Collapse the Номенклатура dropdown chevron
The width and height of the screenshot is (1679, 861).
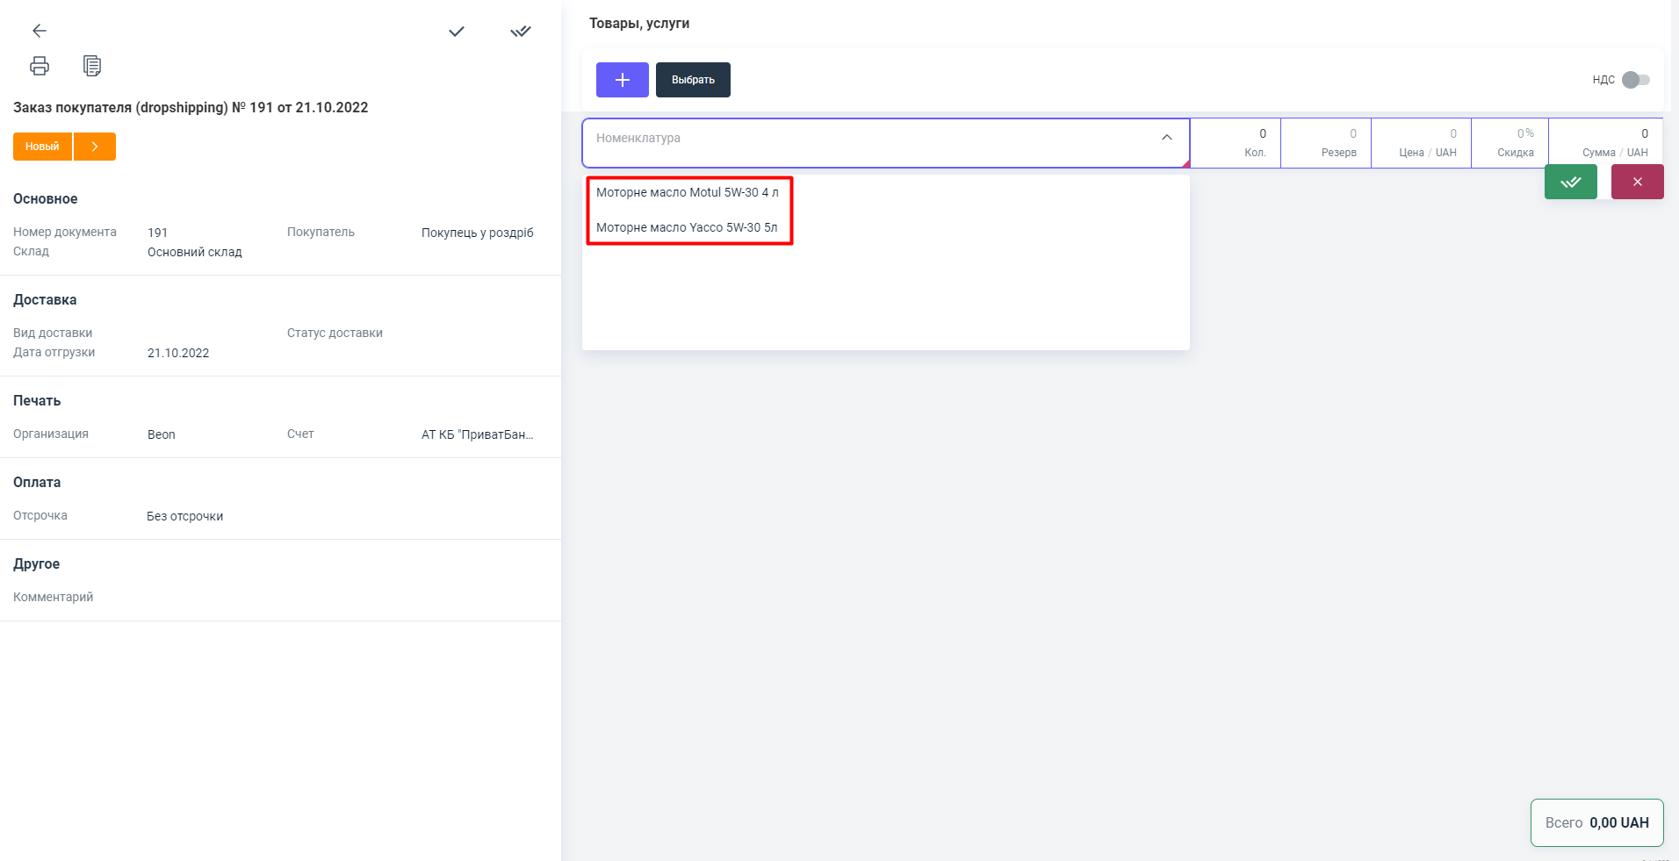pos(1166,138)
